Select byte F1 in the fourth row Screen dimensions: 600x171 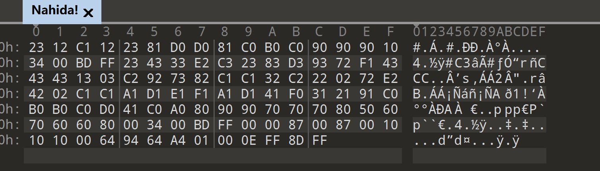202,94
